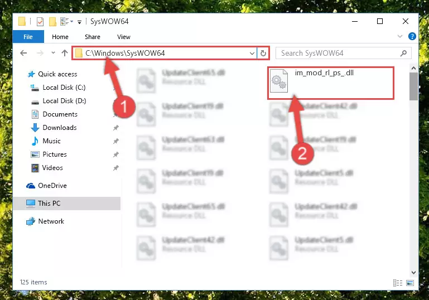
Task: Open Documents in the navigation pane
Action: [x=60, y=114]
